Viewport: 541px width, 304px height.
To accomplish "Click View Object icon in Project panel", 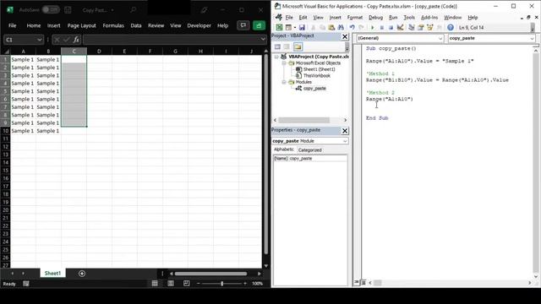I will (x=287, y=46).
